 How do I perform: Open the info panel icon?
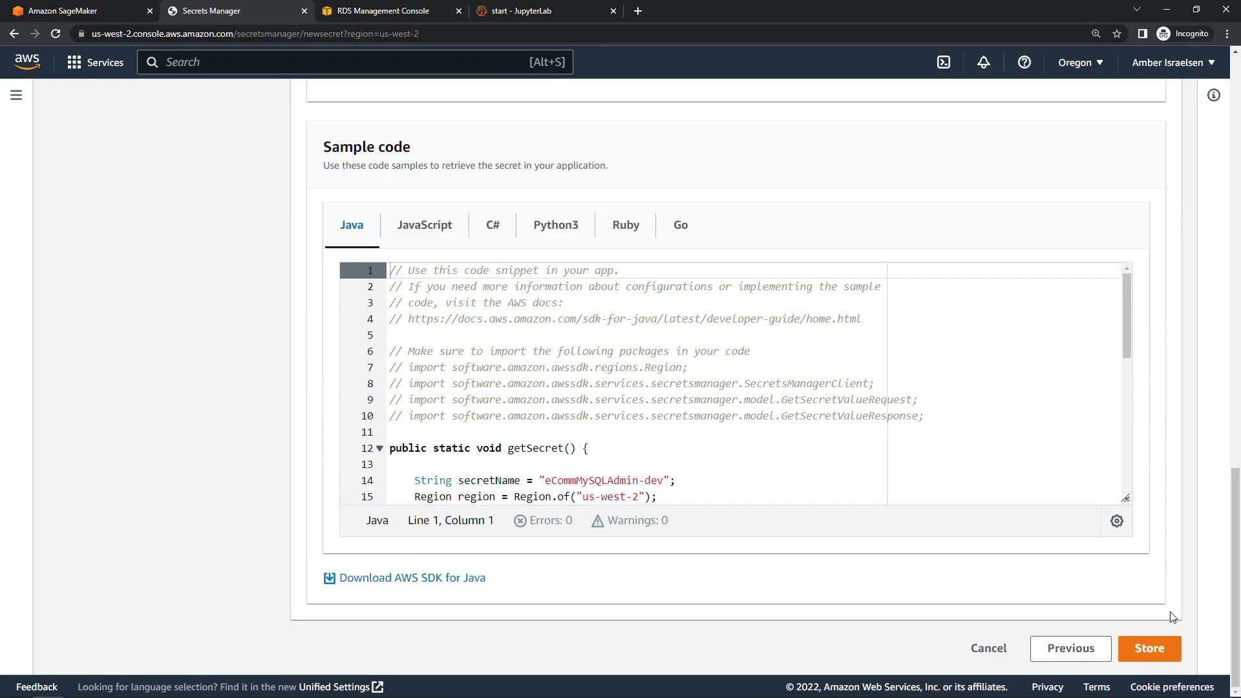point(1214,95)
